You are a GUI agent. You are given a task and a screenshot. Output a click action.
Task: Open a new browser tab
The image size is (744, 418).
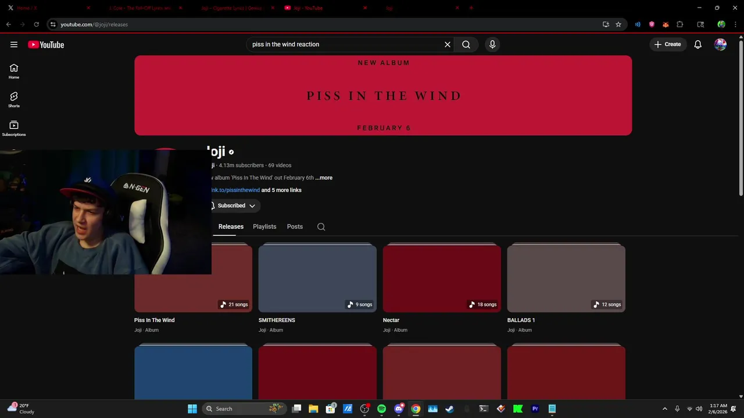(x=471, y=8)
